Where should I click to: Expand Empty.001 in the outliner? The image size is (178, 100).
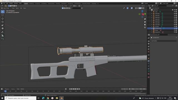(x=152, y=32)
